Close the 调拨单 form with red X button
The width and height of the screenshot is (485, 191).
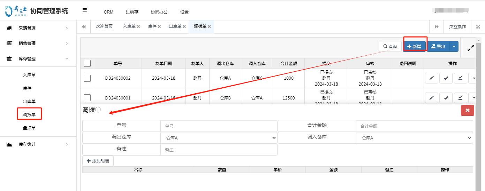467,110
